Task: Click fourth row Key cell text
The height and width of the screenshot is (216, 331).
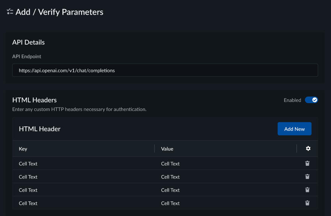Action: (x=28, y=203)
